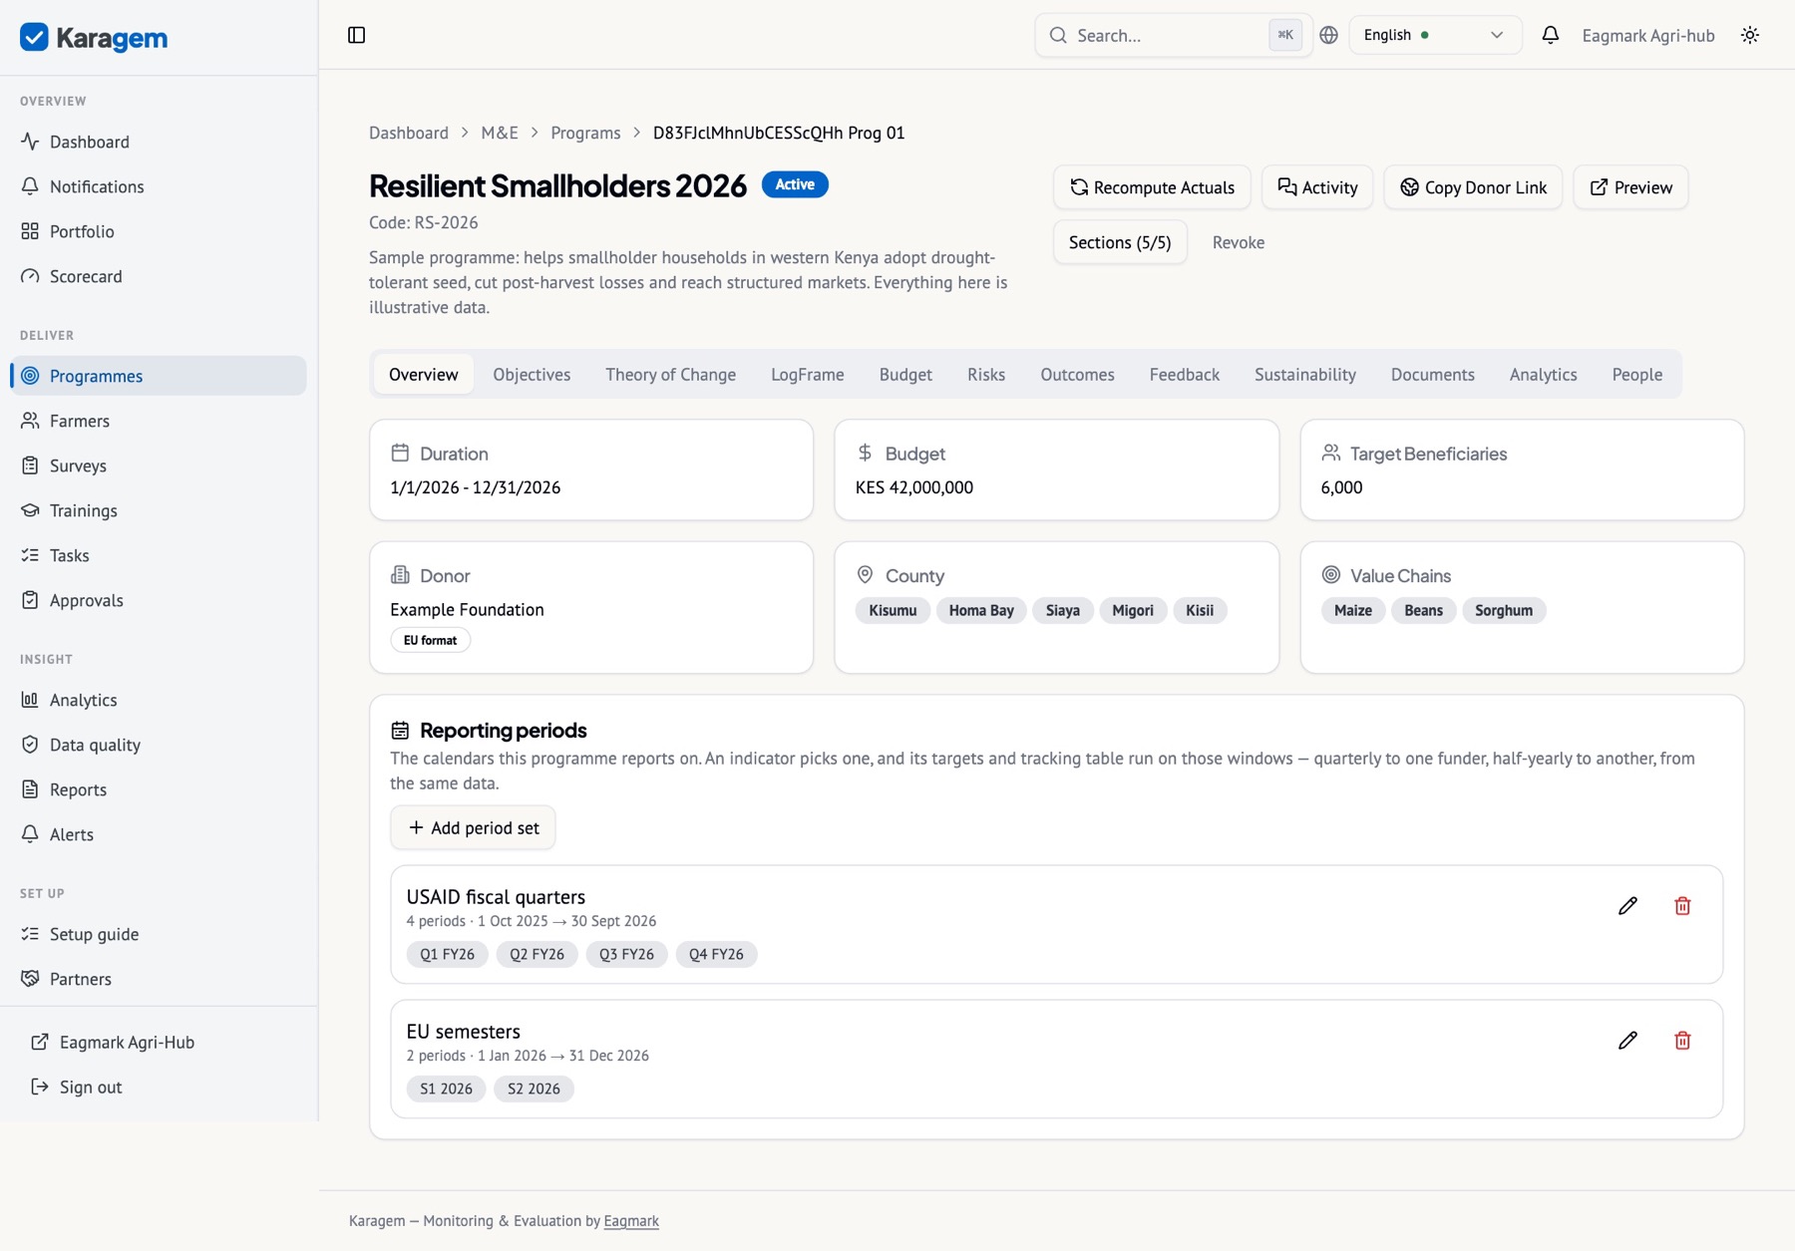Open Data quality in the sidebar
1795x1251 pixels.
(x=159, y=745)
